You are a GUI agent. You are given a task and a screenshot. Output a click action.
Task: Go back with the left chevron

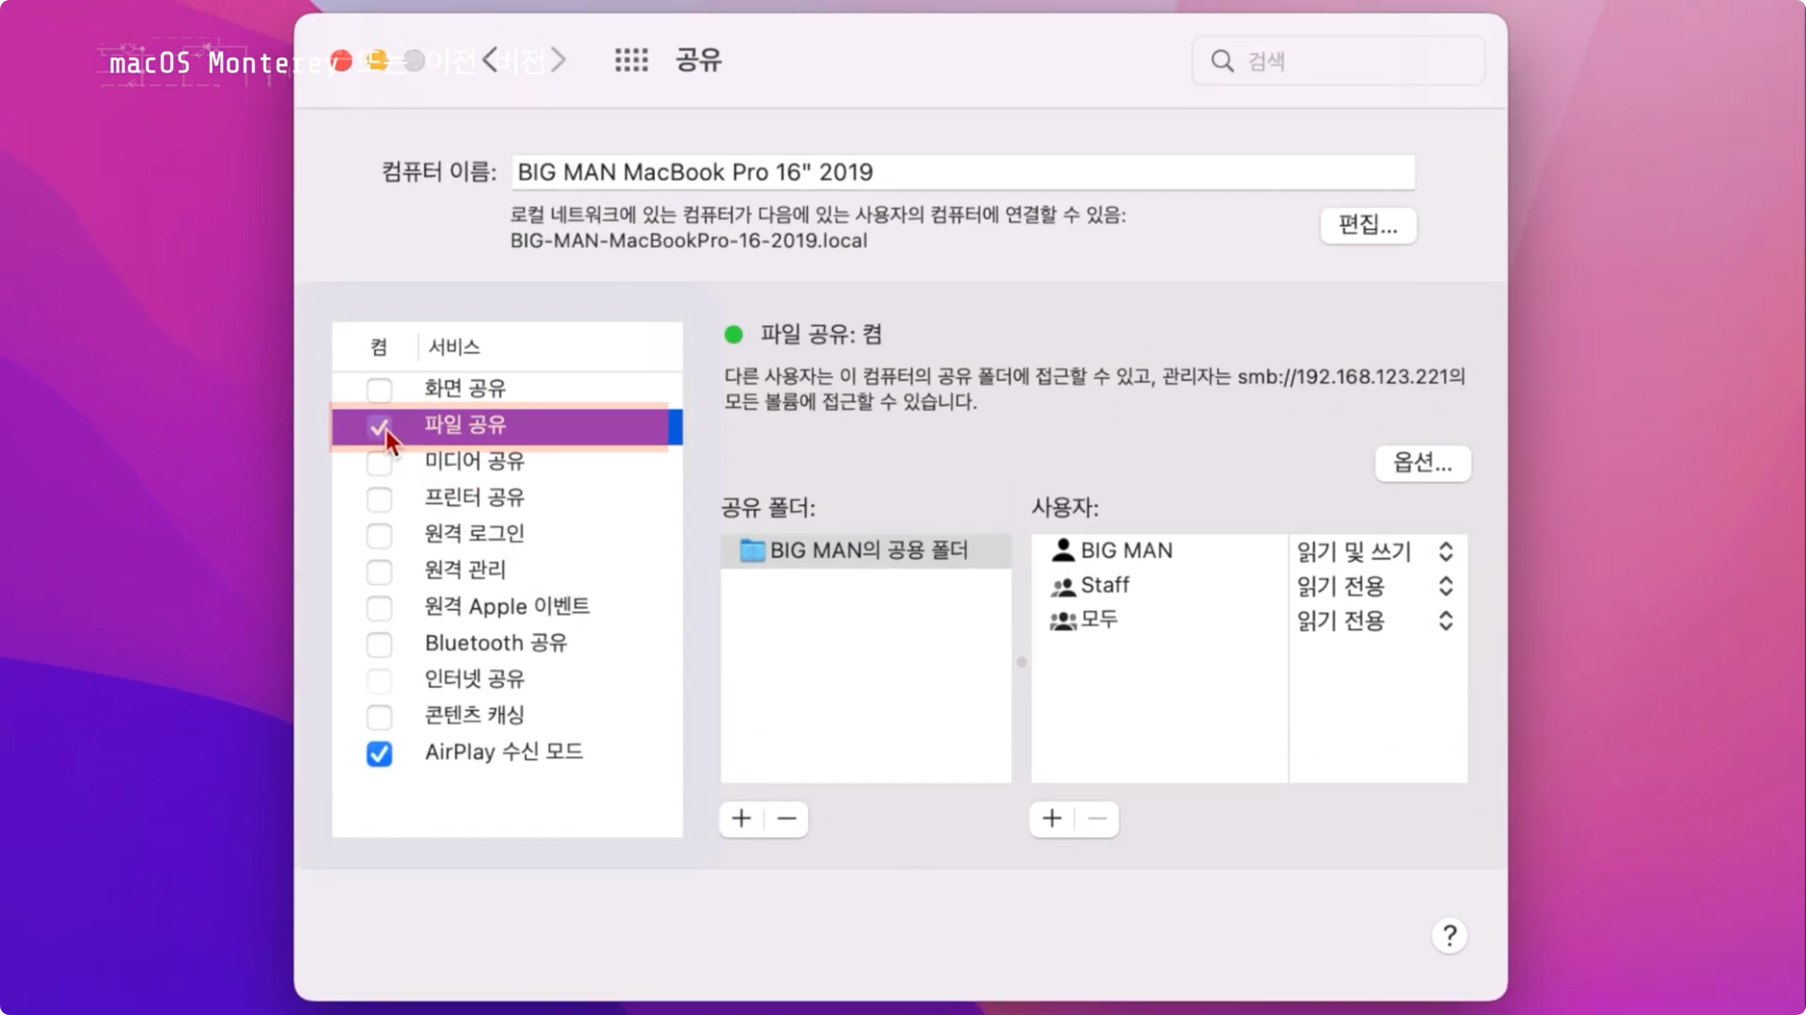point(491,60)
